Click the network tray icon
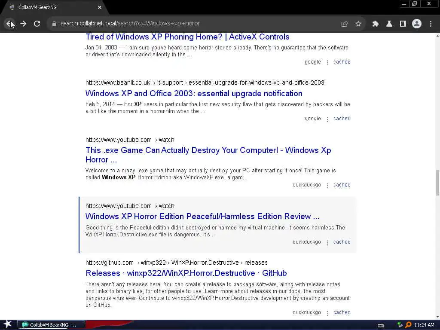 (400, 325)
